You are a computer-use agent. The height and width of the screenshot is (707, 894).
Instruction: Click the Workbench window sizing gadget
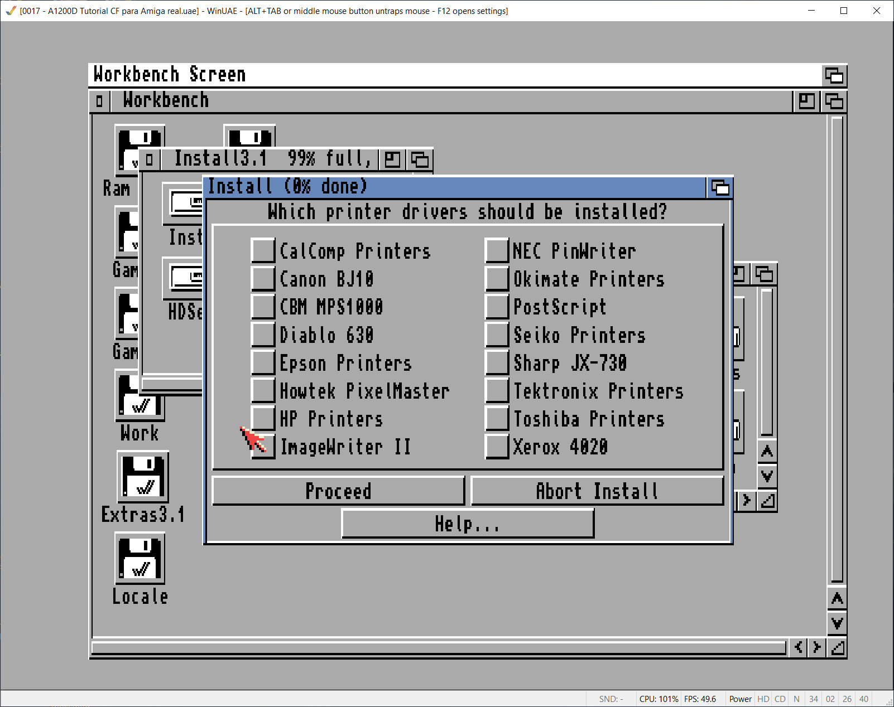[837, 647]
